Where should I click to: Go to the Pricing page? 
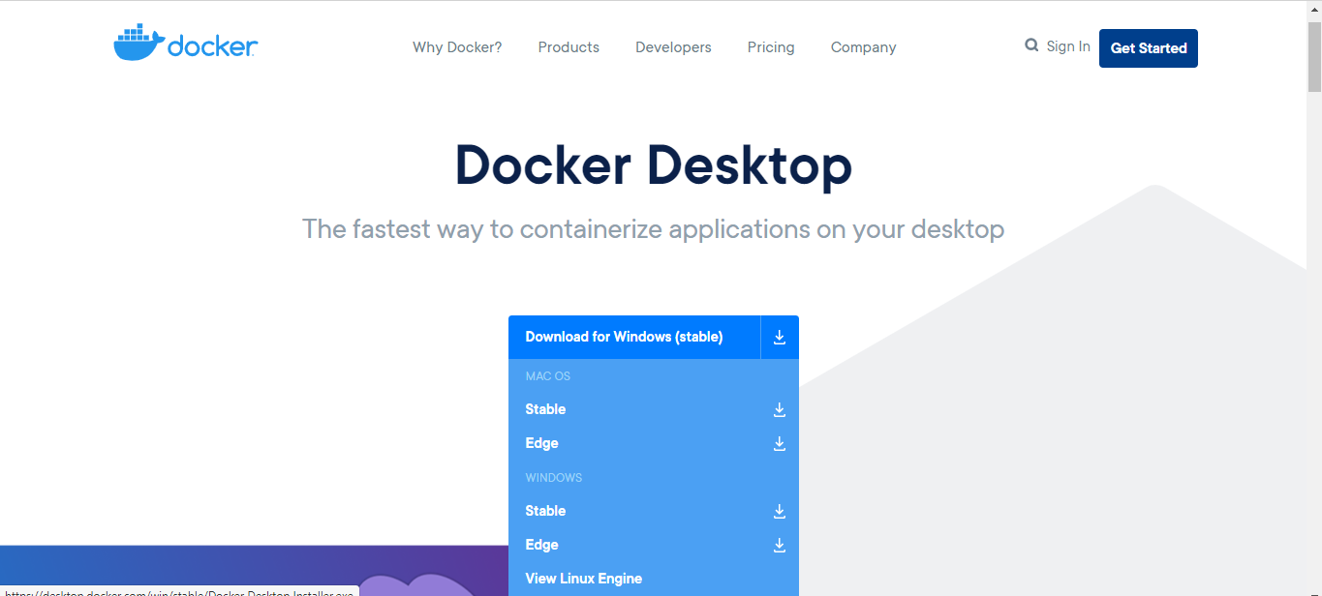click(771, 47)
